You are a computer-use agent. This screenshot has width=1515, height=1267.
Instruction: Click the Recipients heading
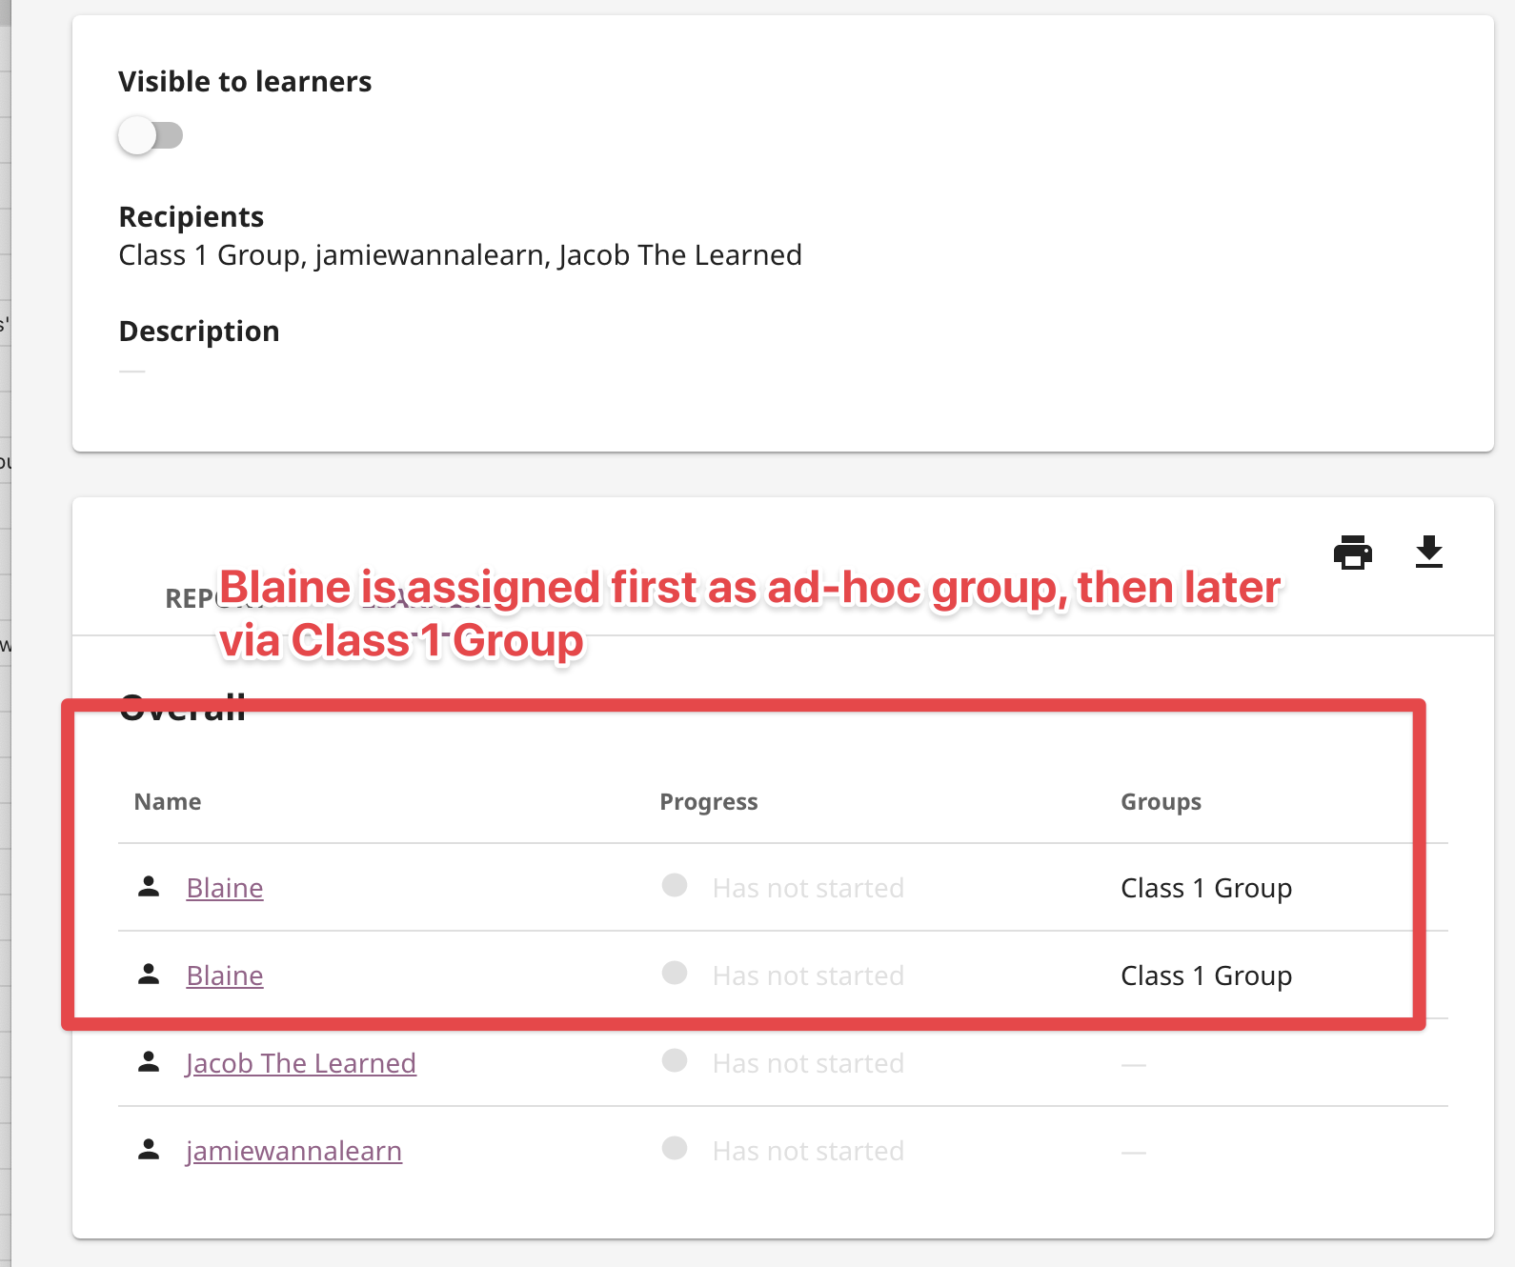(x=191, y=217)
